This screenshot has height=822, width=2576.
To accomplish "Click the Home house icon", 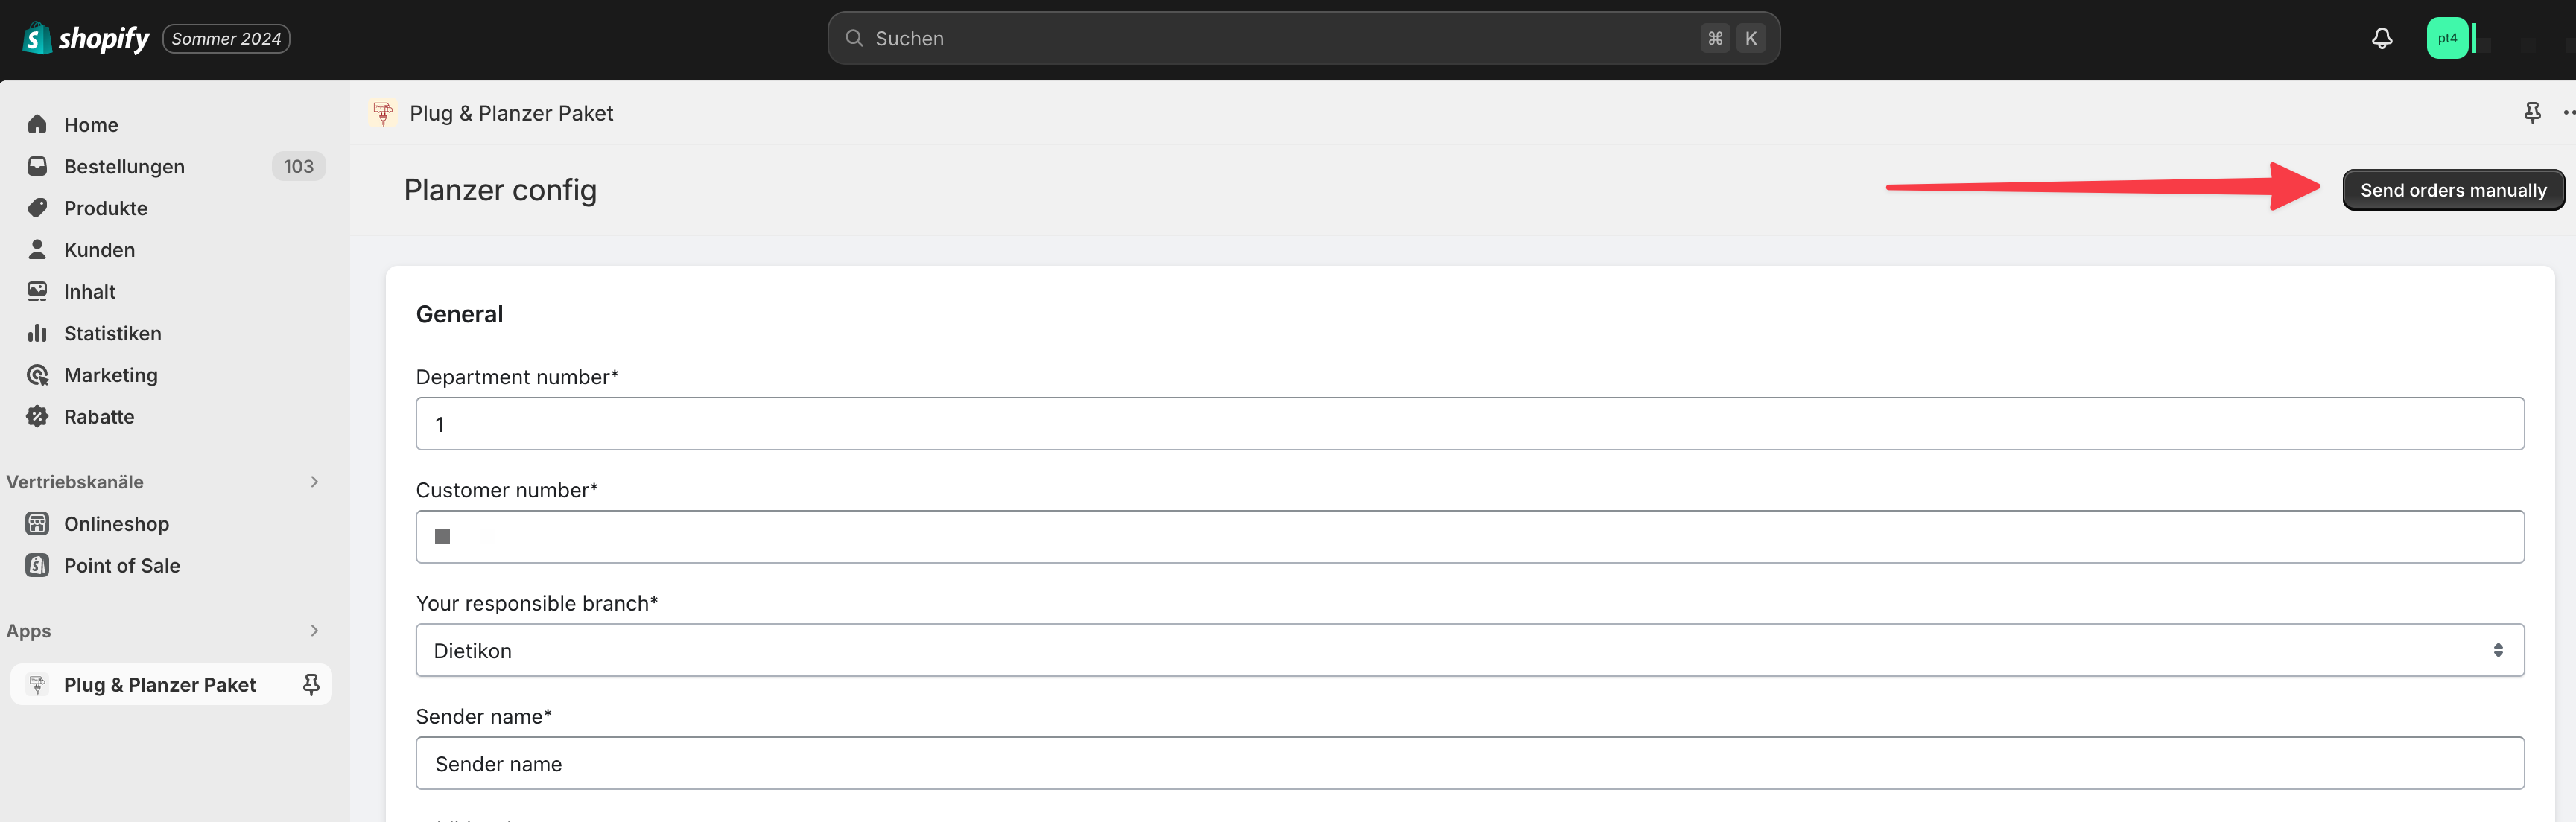I will [x=38, y=124].
